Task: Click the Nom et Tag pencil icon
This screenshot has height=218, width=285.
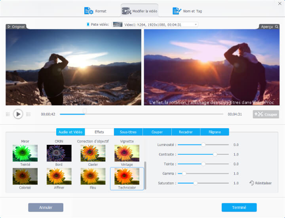Action: (x=177, y=11)
